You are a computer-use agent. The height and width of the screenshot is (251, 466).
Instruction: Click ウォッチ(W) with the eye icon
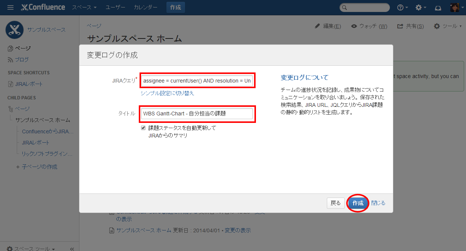(x=369, y=26)
